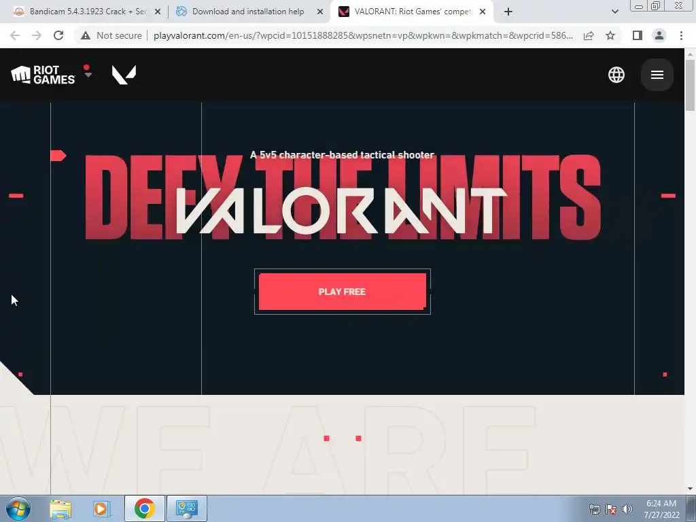This screenshot has width=696, height=522.
Task: Close the Download and installation help tab
Action: [320, 12]
